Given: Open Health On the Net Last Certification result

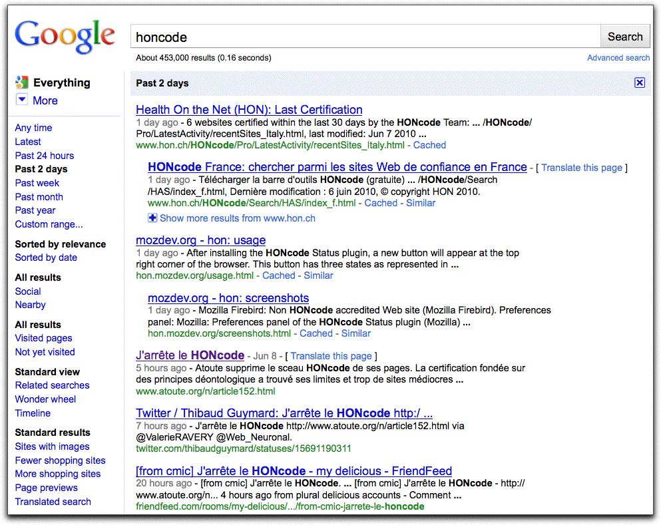Looking at the screenshot, I should (x=249, y=110).
